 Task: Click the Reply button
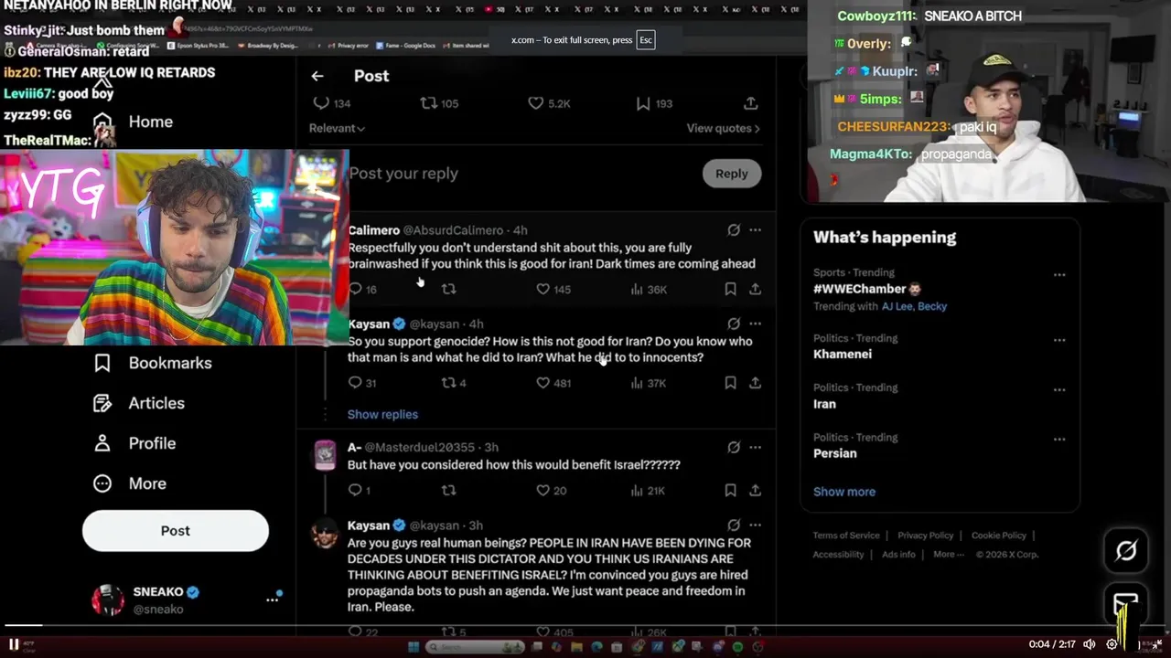coord(731,174)
